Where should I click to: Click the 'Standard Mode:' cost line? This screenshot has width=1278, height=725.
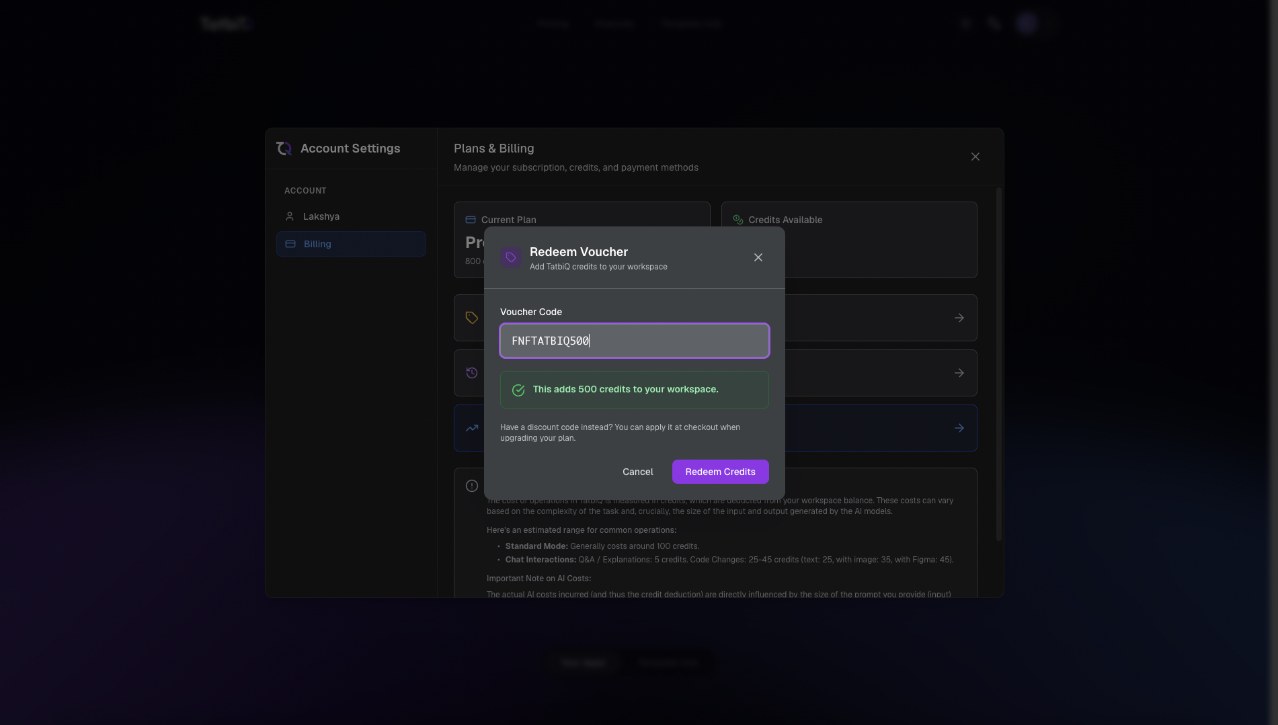(602, 546)
